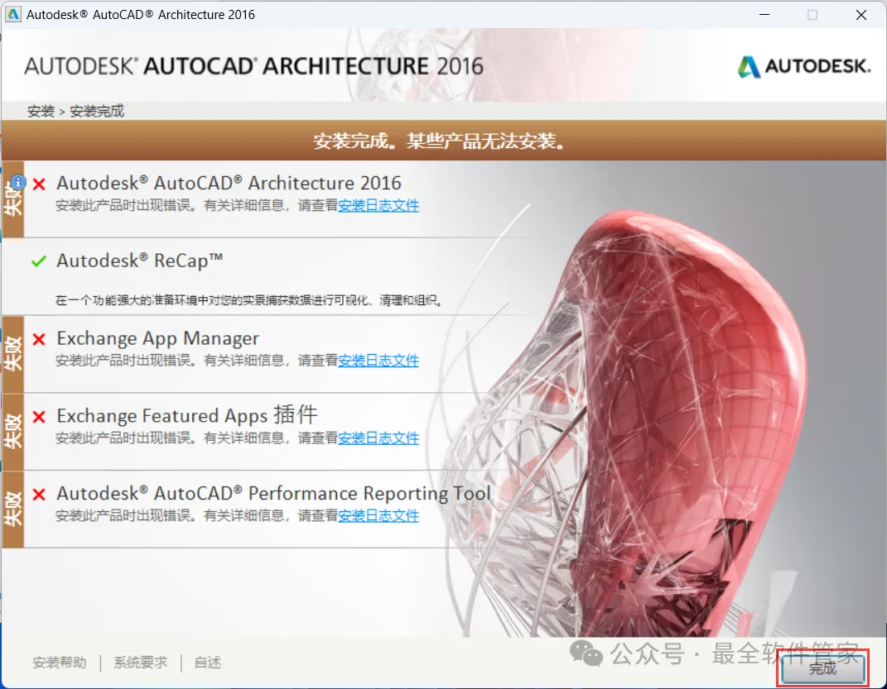Click the red X beside Exchange App Manager
This screenshot has height=689, width=887.
tap(39, 339)
